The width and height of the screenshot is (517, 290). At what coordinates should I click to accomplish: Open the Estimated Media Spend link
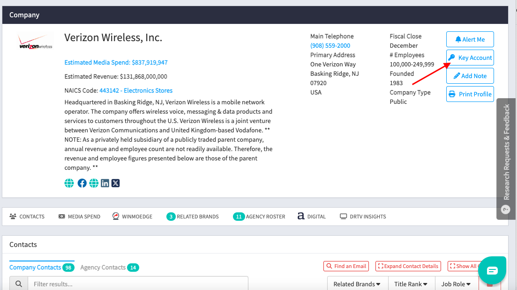pos(116,63)
